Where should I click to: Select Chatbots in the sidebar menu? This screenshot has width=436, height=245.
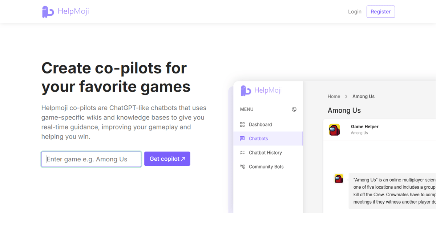(x=268, y=138)
